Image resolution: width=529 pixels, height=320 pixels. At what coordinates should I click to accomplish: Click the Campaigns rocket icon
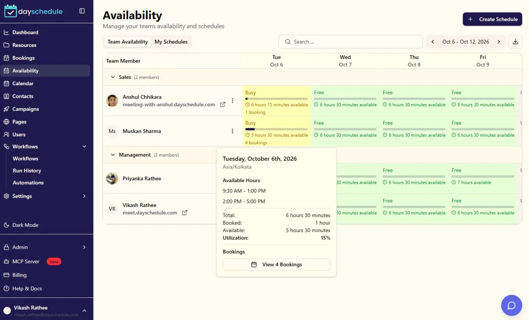[6, 109]
